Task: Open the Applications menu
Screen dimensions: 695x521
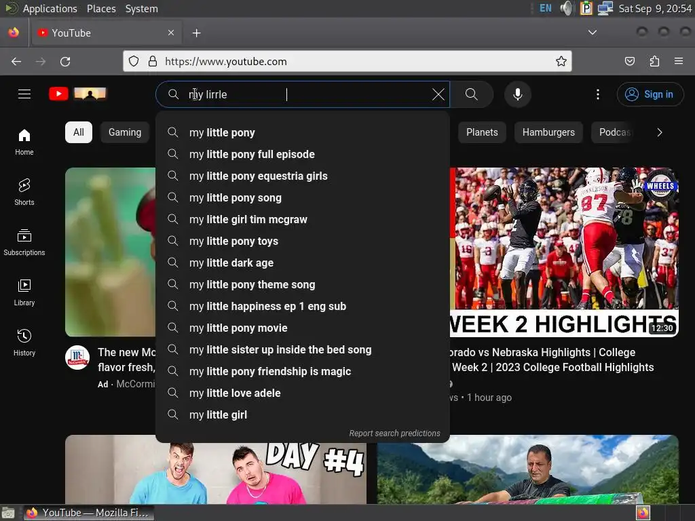Action: (50, 8)
